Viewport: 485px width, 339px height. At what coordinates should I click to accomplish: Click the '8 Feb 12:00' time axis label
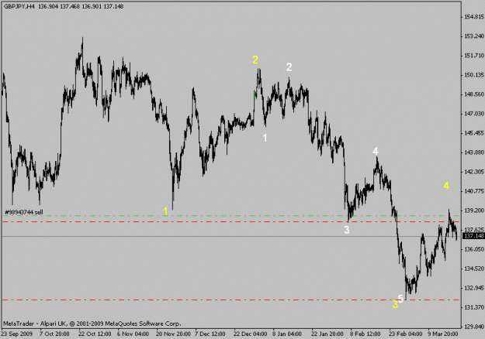point(365,334)
